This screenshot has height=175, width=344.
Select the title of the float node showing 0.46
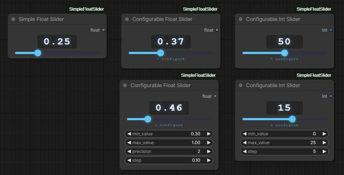[161, 85]
